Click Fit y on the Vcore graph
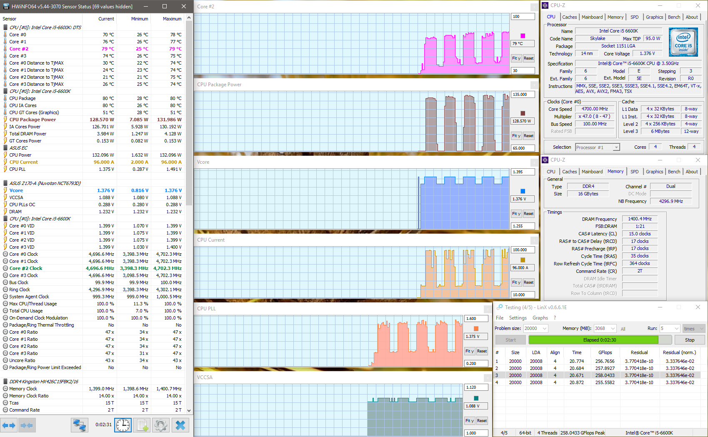This screenshot has height=437, width=708. point(516,214)
